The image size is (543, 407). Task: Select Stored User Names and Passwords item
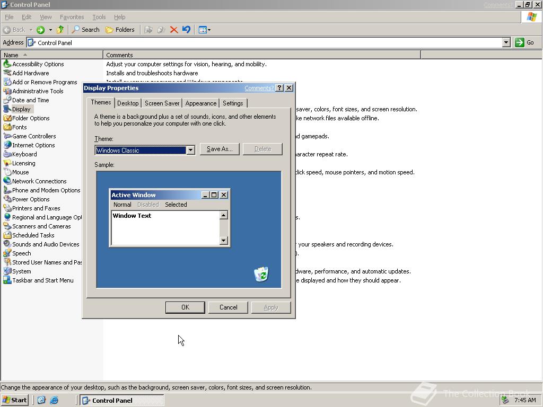click(x=42, y=262)
